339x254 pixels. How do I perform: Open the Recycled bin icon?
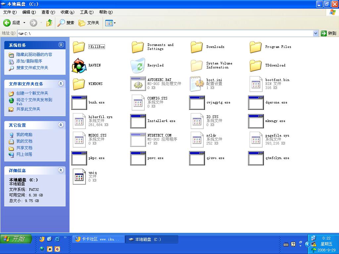click(138, 65)
